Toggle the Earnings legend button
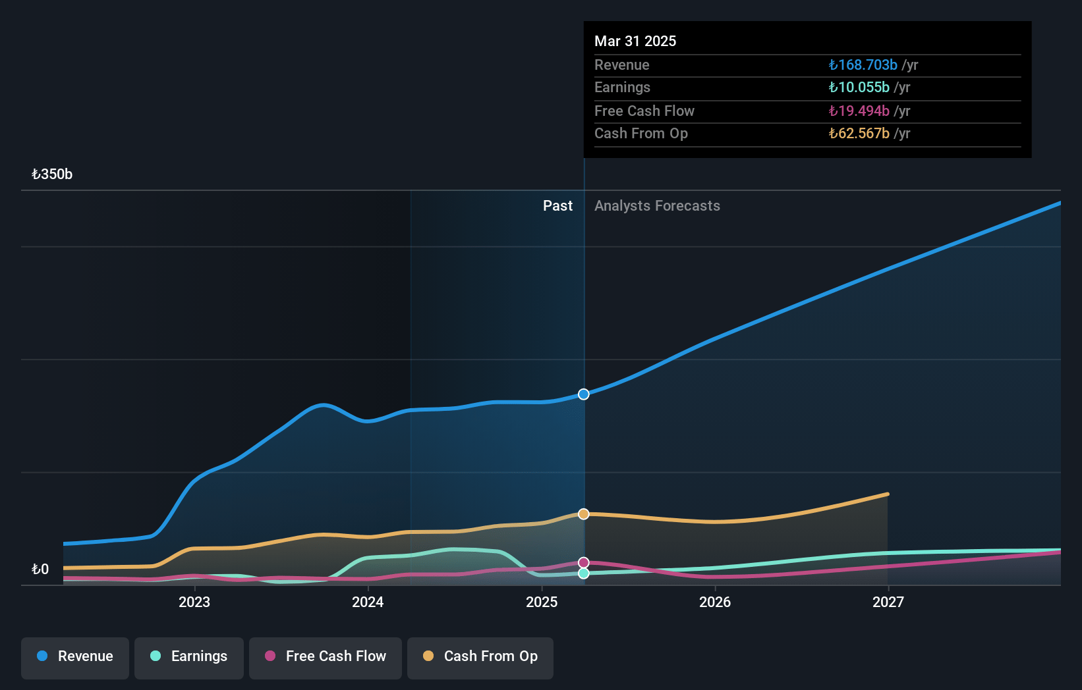Viewport: 1082px width, 690px height. [189, 657]
